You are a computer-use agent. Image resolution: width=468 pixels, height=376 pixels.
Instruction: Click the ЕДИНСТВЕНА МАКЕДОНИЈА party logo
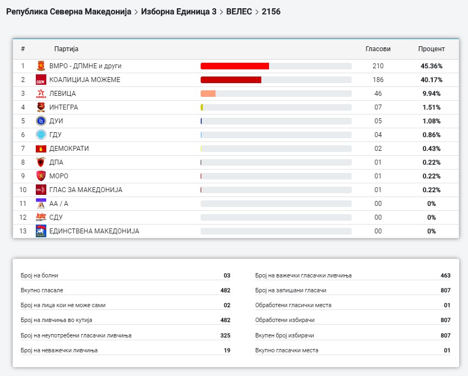pos(40,231)
